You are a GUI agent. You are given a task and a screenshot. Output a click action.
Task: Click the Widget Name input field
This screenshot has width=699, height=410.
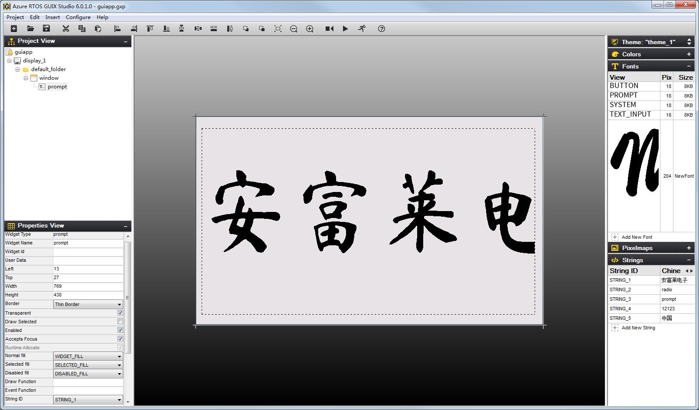tap(88, 243)
